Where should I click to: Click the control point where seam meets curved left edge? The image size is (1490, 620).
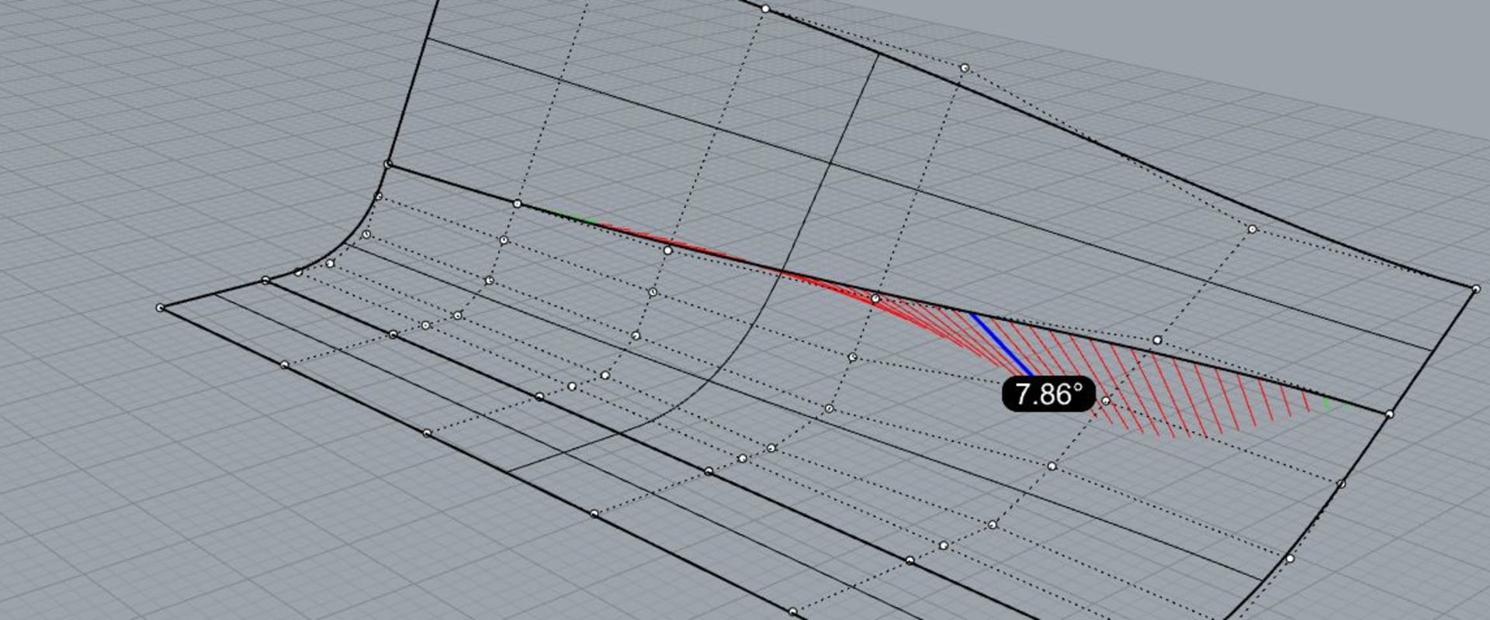tap(388, 164)
